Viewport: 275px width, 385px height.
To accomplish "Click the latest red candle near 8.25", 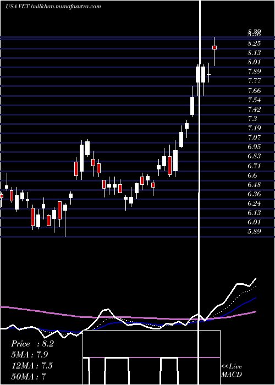I will 215,47.
